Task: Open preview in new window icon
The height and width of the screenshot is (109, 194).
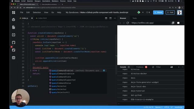Action: pyautogui.click(x=173, y=23)
